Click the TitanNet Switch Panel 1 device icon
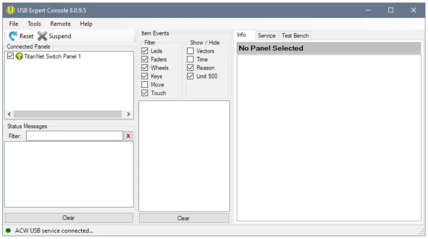Screen dimensions: 428x239 pos(19,56)
